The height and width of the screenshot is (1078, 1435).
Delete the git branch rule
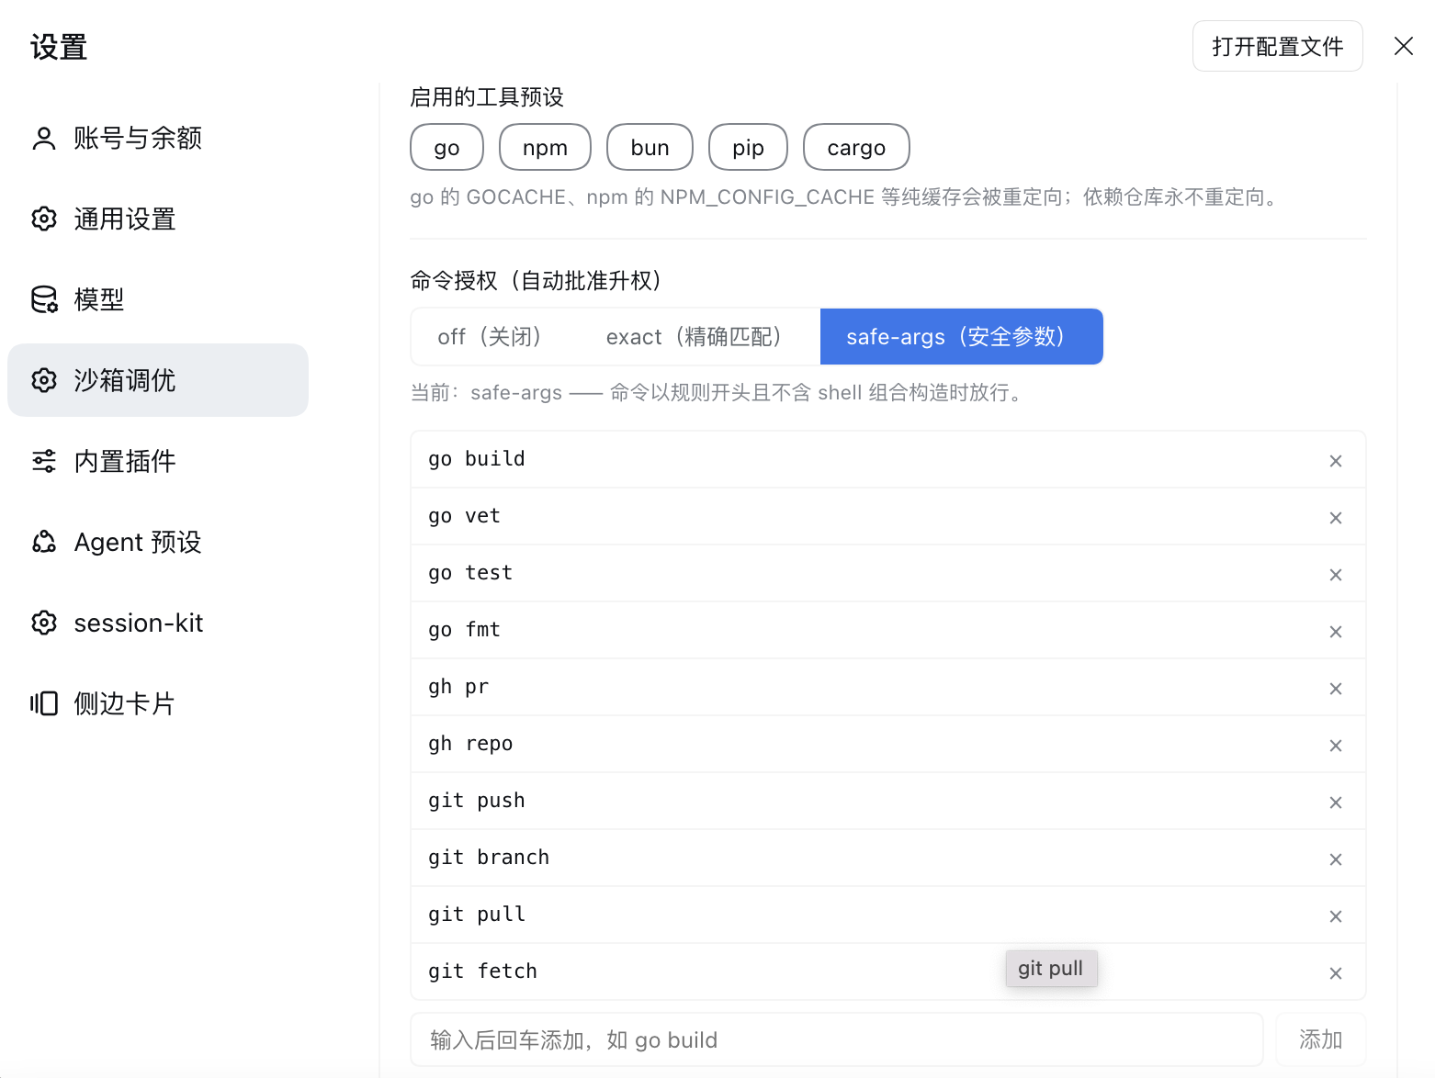pyautogui.click(x=1336, y=859)
